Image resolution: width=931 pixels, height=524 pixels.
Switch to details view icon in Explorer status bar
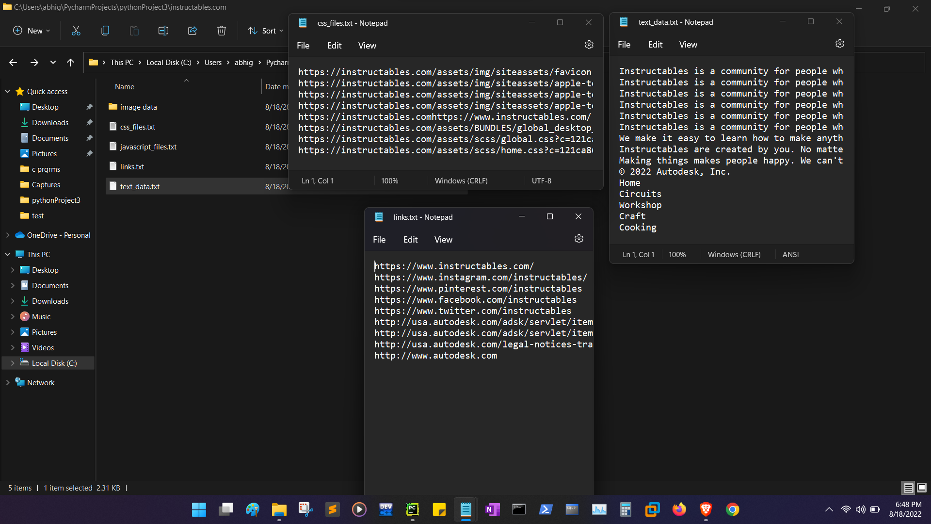pos(909,488)
